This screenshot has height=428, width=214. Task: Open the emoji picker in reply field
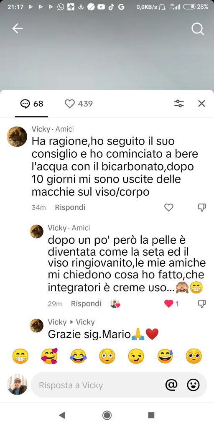pos(193,385)
